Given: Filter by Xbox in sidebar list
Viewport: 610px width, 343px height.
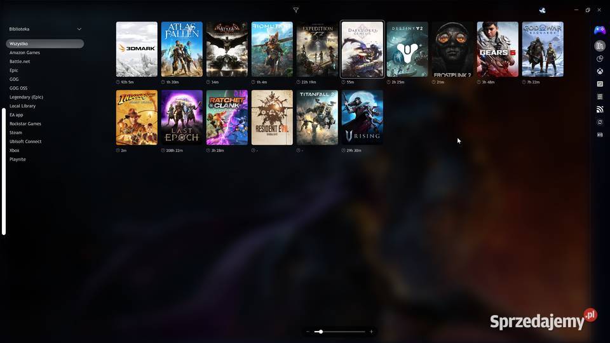Looking at the screenshot, I should 15,151.
